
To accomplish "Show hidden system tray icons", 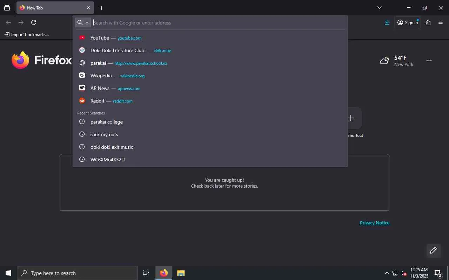I will tap(387, 273).
